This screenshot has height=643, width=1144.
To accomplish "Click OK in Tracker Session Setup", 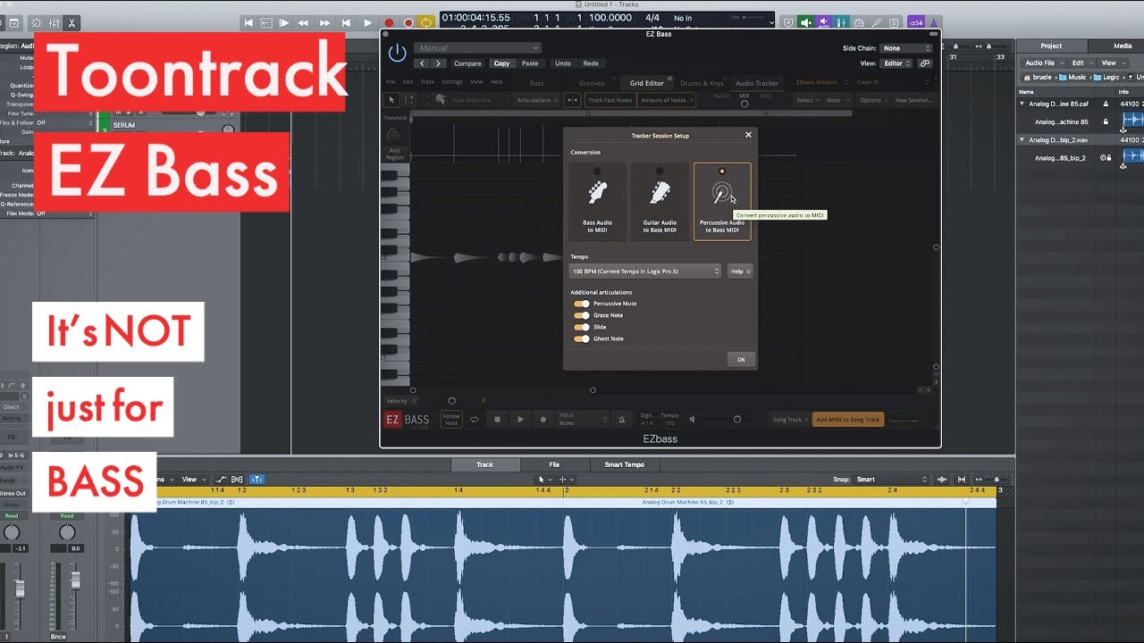I will 741,359.
